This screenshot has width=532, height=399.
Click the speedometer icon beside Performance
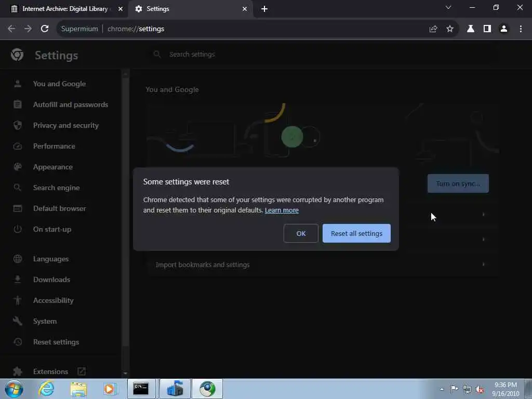click(18, 146)
